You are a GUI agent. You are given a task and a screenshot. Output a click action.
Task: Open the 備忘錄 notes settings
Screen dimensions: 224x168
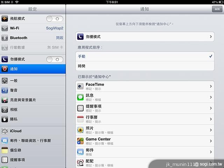pos(33,150)
